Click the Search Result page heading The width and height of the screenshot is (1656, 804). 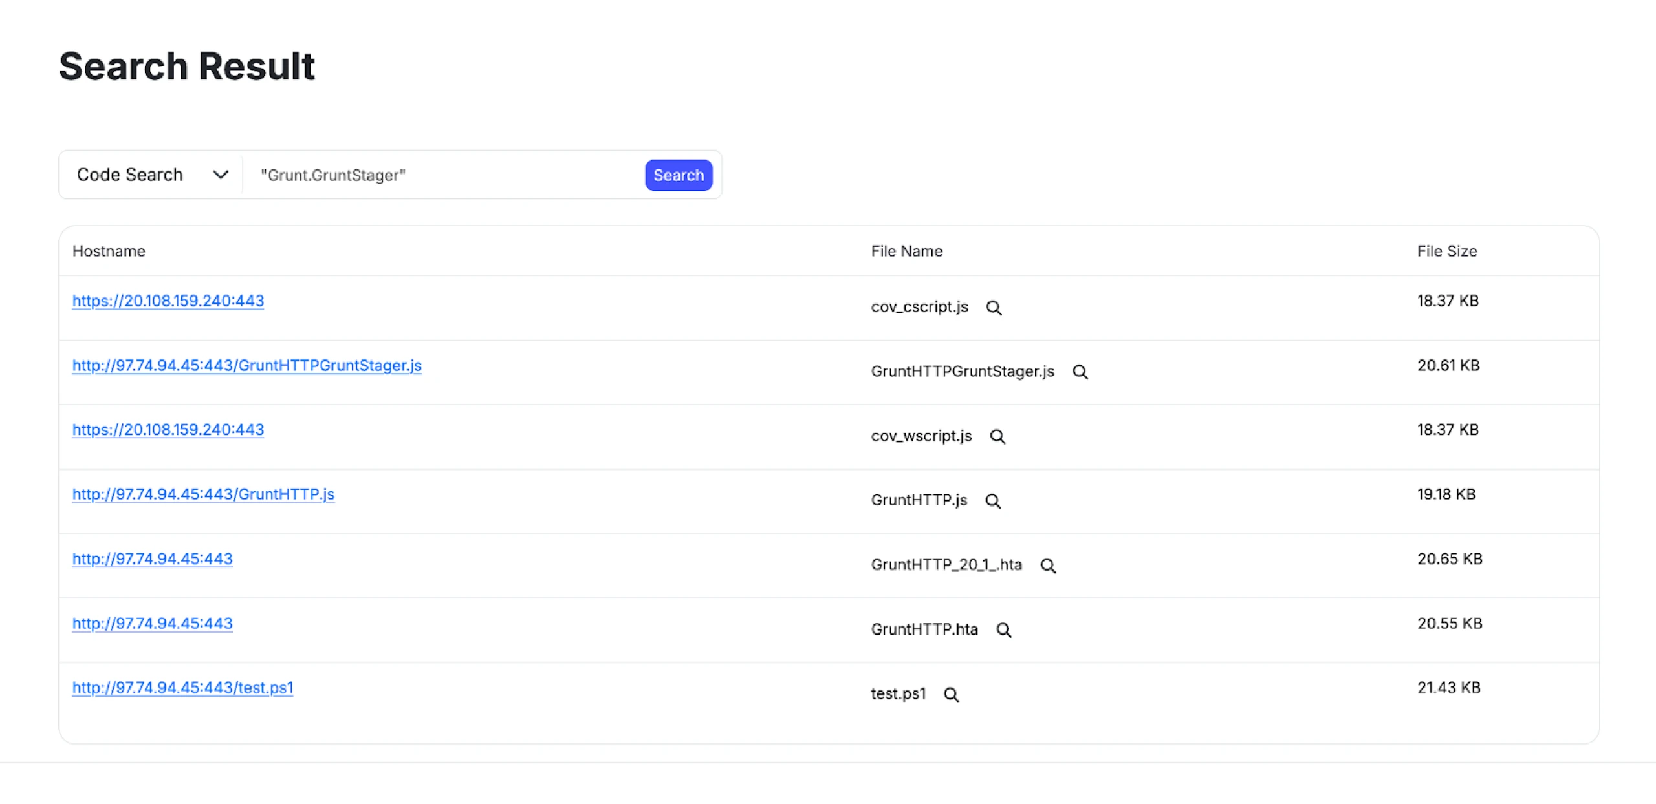click(x=187, y=66)
